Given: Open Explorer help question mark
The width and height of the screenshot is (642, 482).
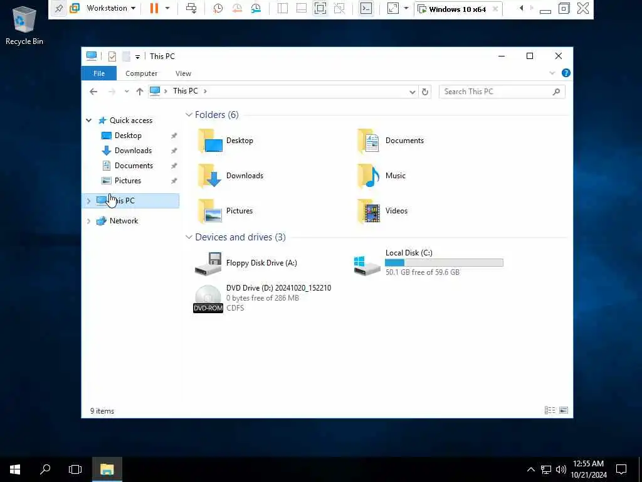Looking at the screenshot, I should click(566, 73).
